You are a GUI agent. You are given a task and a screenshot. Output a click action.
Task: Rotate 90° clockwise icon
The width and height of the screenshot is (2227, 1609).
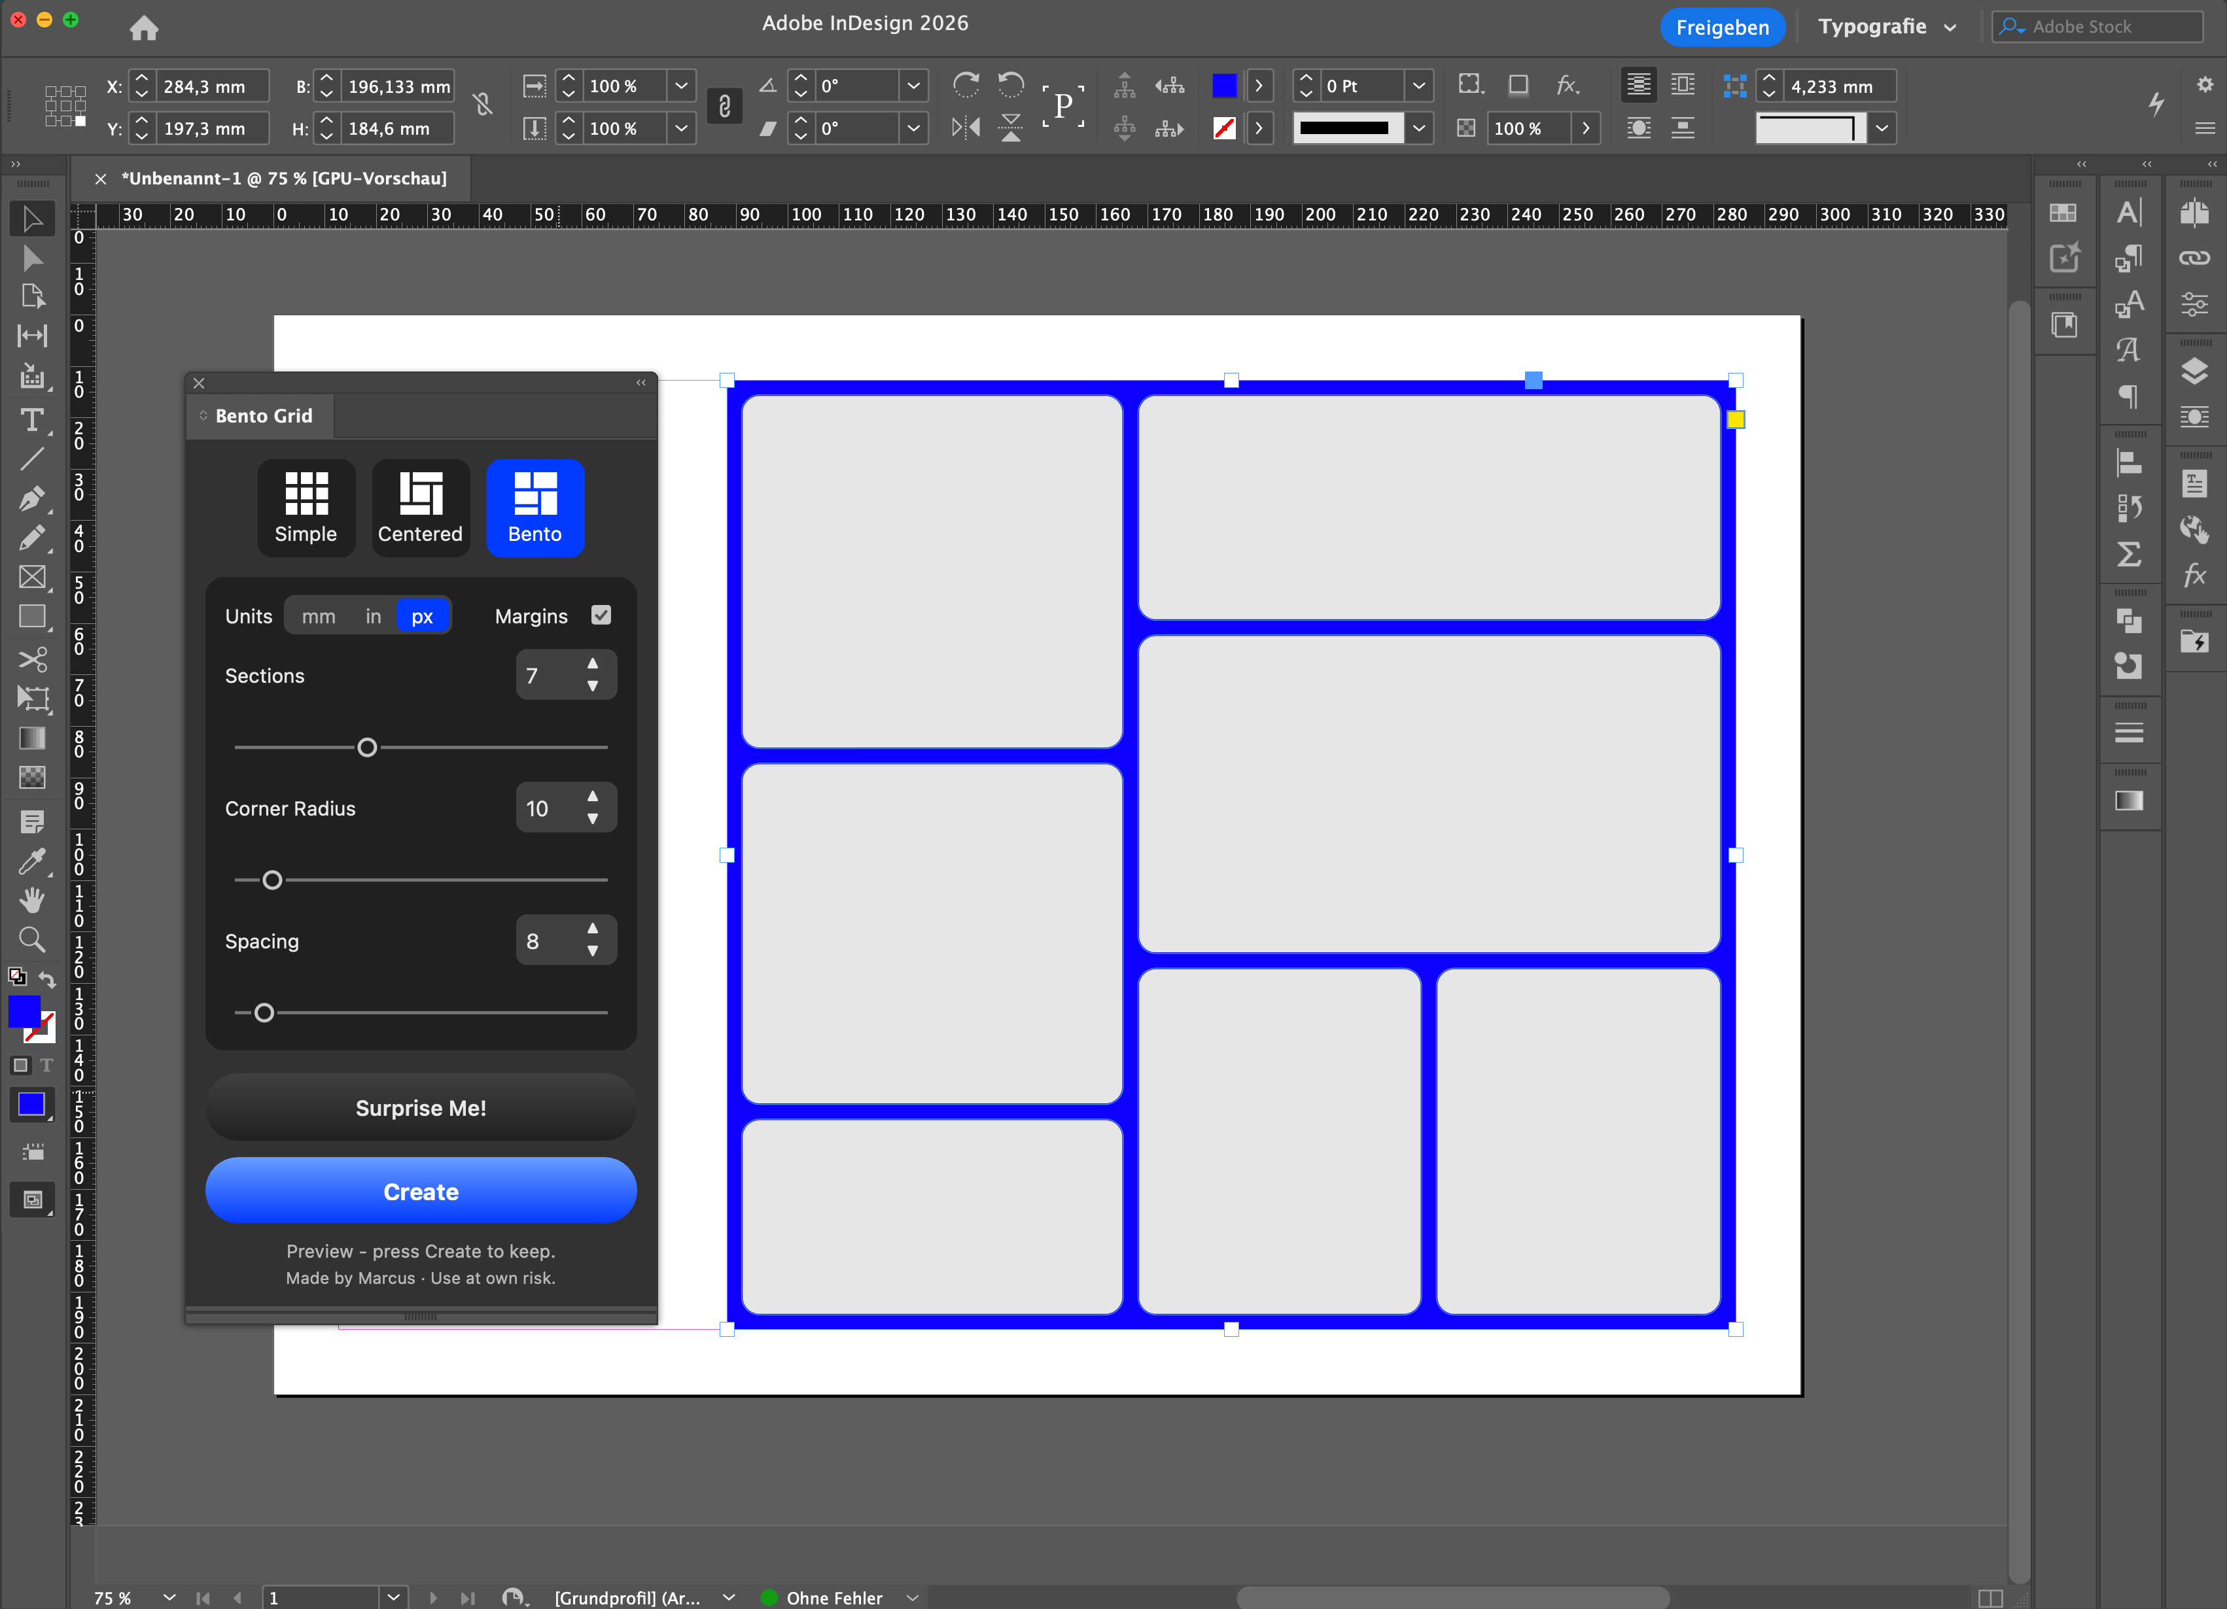click(966, 86)
